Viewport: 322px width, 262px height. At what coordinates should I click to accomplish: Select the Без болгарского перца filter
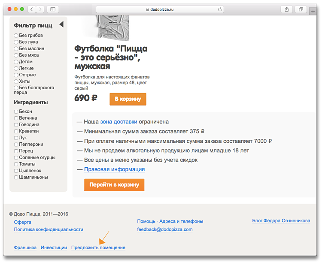[x=16, y=88]
